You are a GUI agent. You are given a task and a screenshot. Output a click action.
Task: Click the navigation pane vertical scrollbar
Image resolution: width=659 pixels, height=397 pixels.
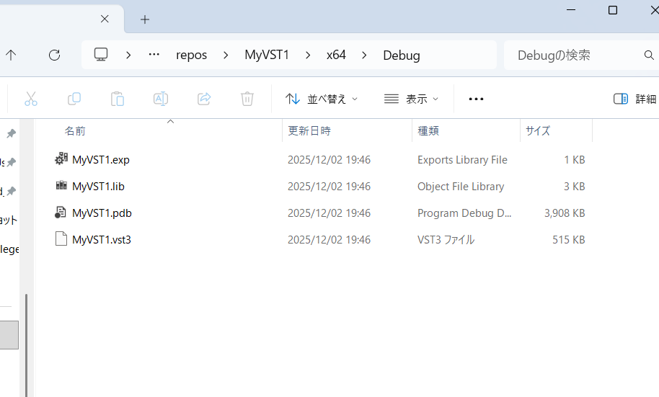[27, 339]
